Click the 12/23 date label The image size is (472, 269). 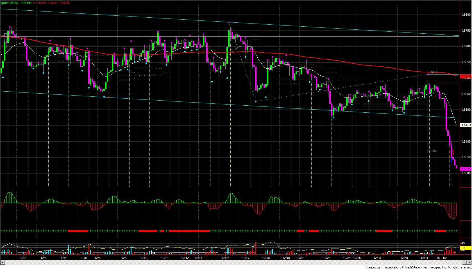327,258
